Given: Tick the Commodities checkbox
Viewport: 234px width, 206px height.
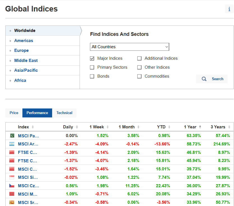Looking at the screenshot, I should tap(139, 76).
